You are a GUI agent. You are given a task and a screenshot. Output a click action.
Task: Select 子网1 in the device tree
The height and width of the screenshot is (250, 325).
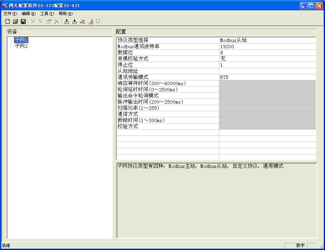click(21, 40)
